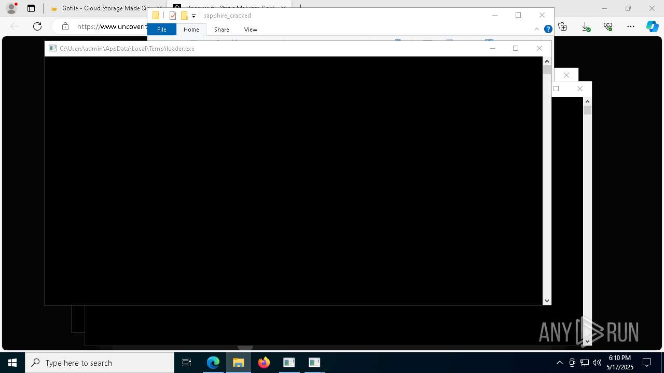This screenshot has height=373, width=664.
Task: Open Windows Start menu
Action: [12, 363]
